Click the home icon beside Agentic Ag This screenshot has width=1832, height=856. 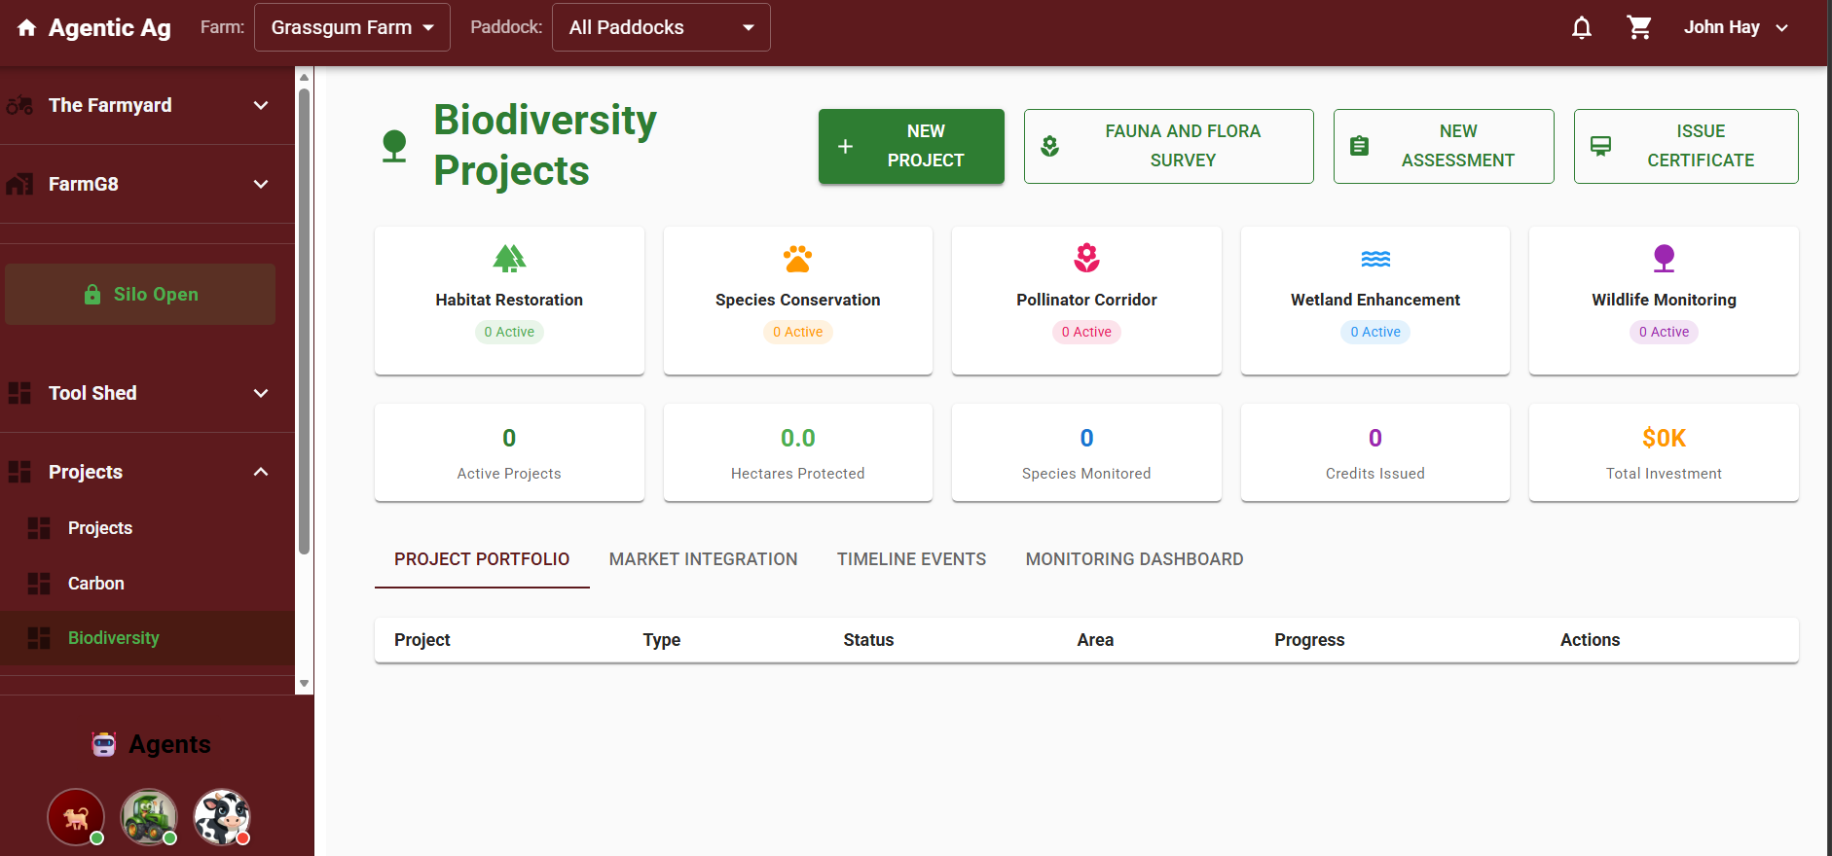click(27, 27)
